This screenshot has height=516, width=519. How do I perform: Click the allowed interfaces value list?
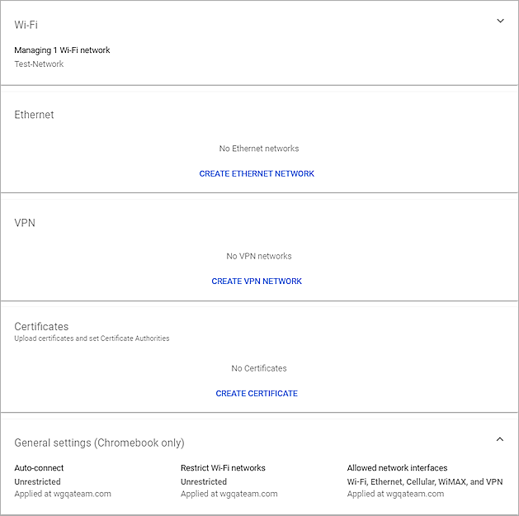click(424, 481)
